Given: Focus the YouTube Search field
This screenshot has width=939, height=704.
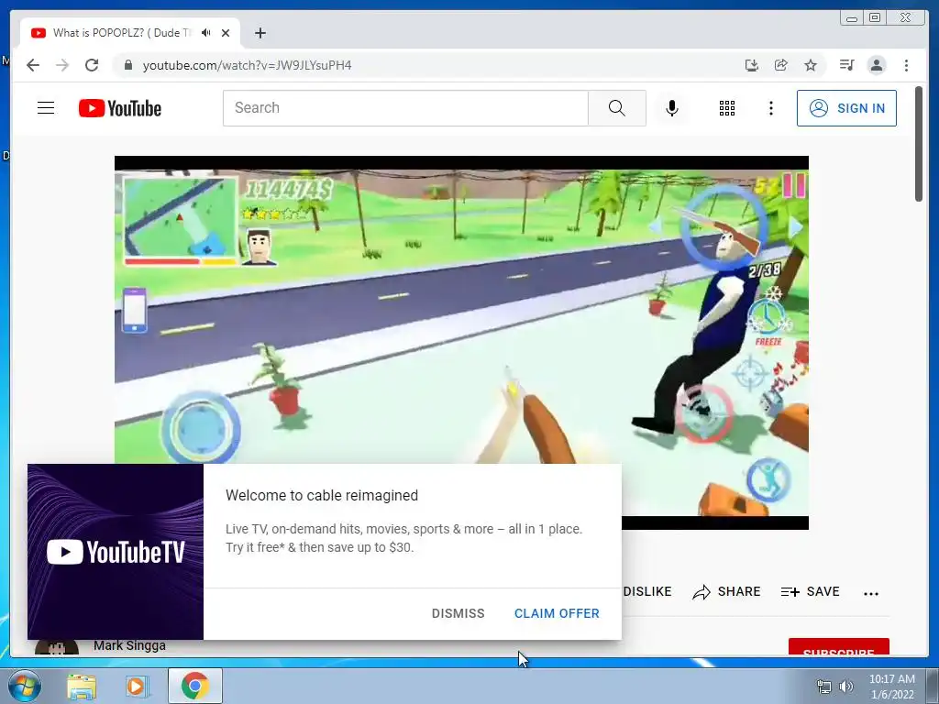Looking at the screenshot, I should point(405,108).
